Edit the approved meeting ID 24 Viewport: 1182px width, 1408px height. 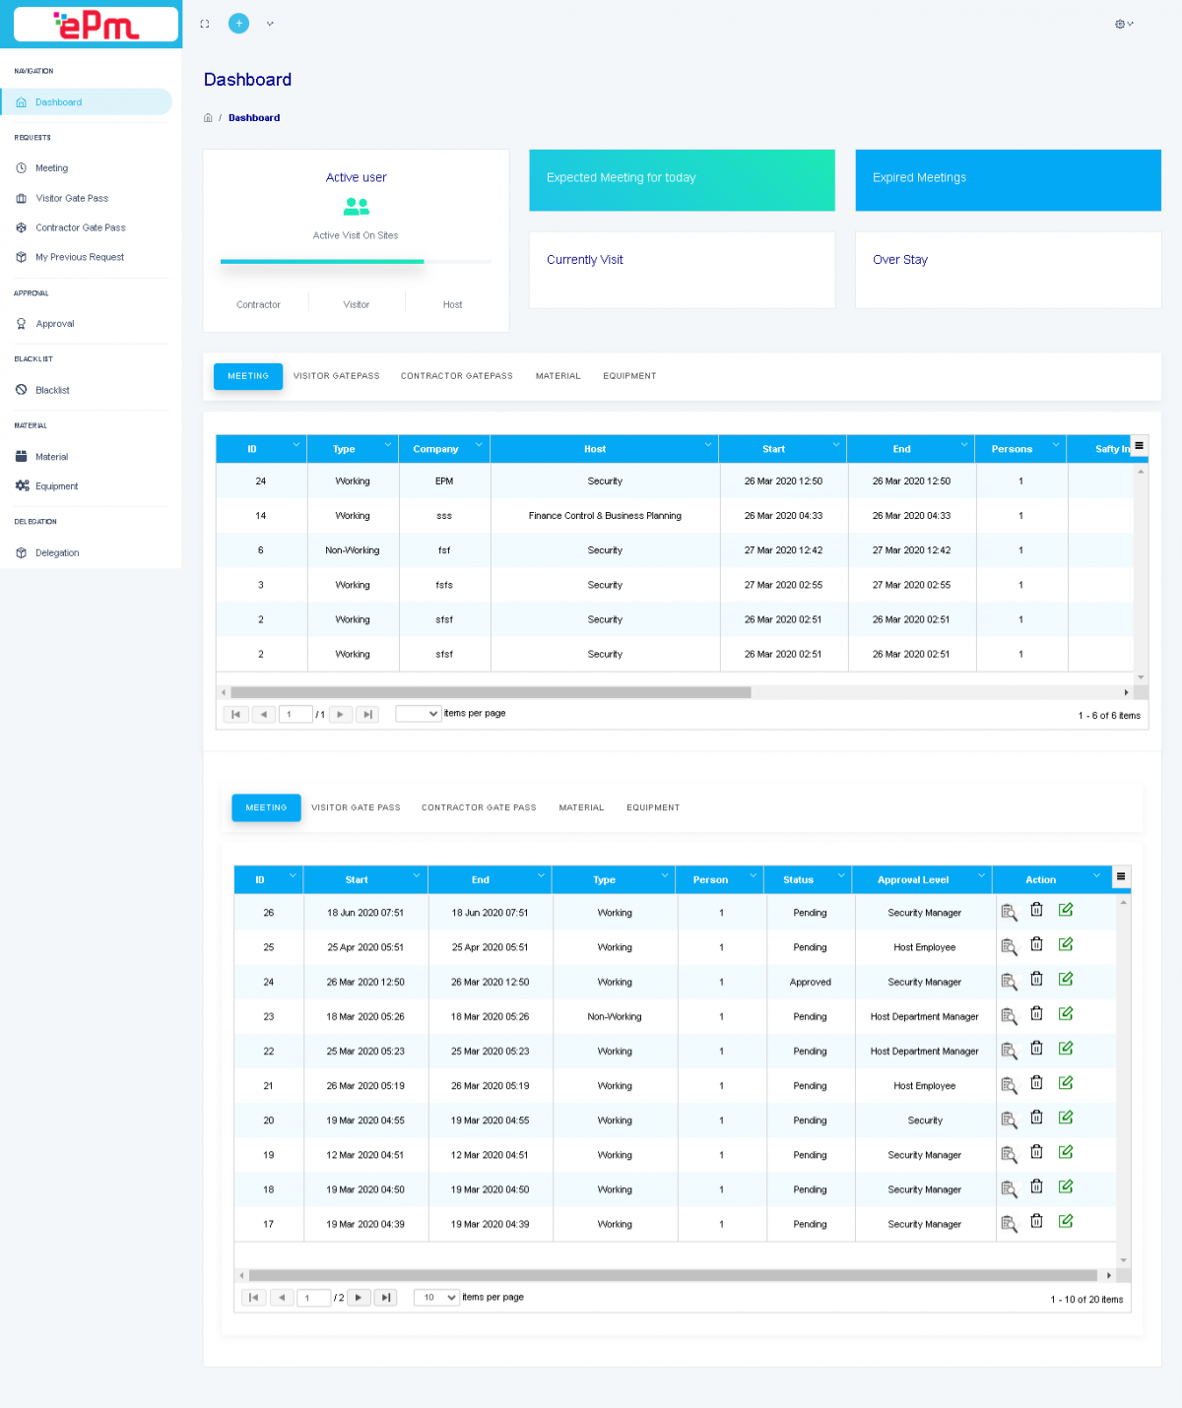pyautogui.click(x=1066, y=979)
